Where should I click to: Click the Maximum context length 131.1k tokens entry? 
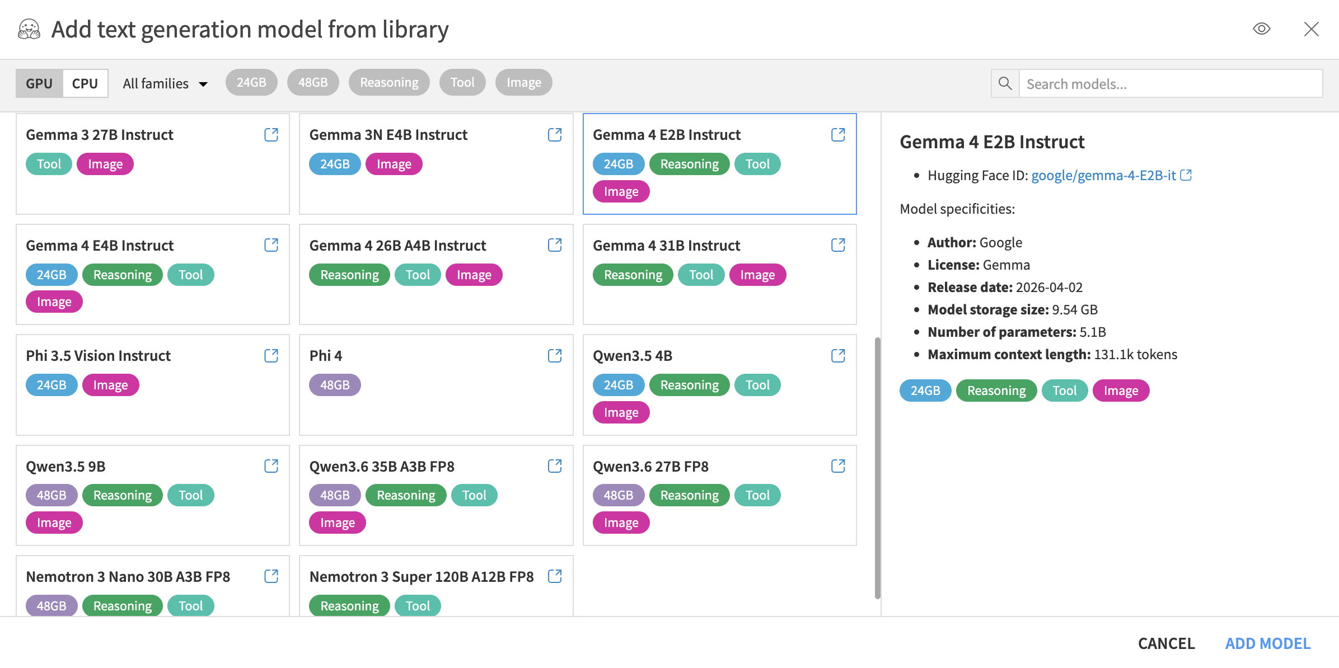pos(1052,354)
